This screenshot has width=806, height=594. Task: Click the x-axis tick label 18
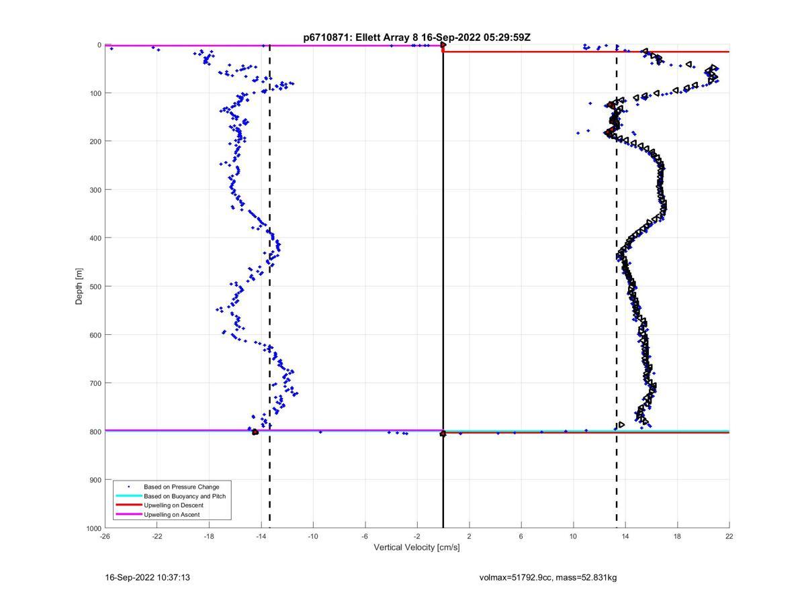pyautogui.click(x=677, y=536)
